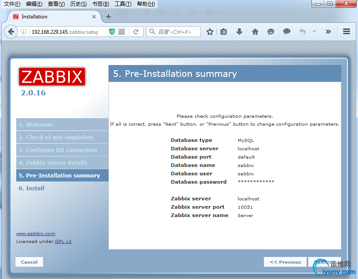Open the 工具(T) menu
The width and height of the screenshot is (358, 279).
(x=123, y=4)
